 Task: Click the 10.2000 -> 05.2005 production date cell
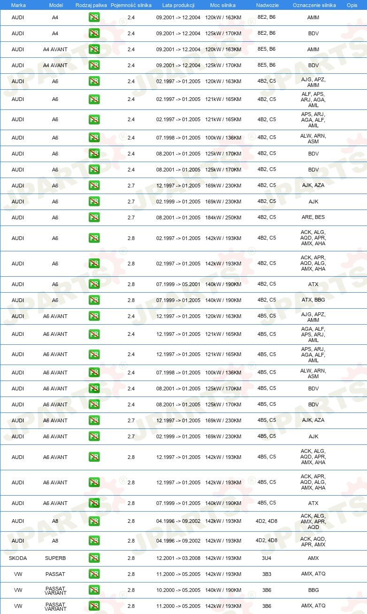coord(178,590)
